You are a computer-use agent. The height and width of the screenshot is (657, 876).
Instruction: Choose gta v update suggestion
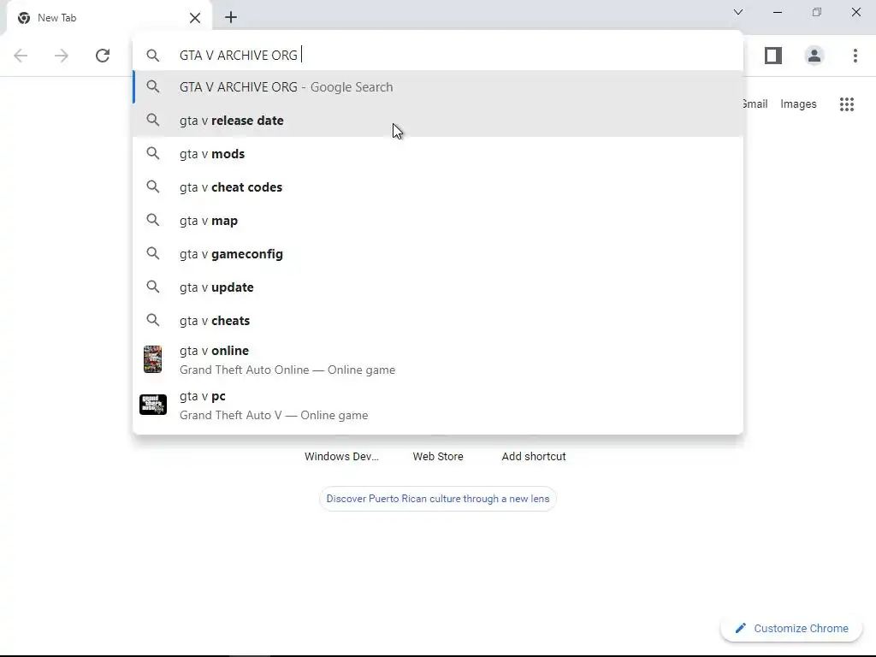438,287
